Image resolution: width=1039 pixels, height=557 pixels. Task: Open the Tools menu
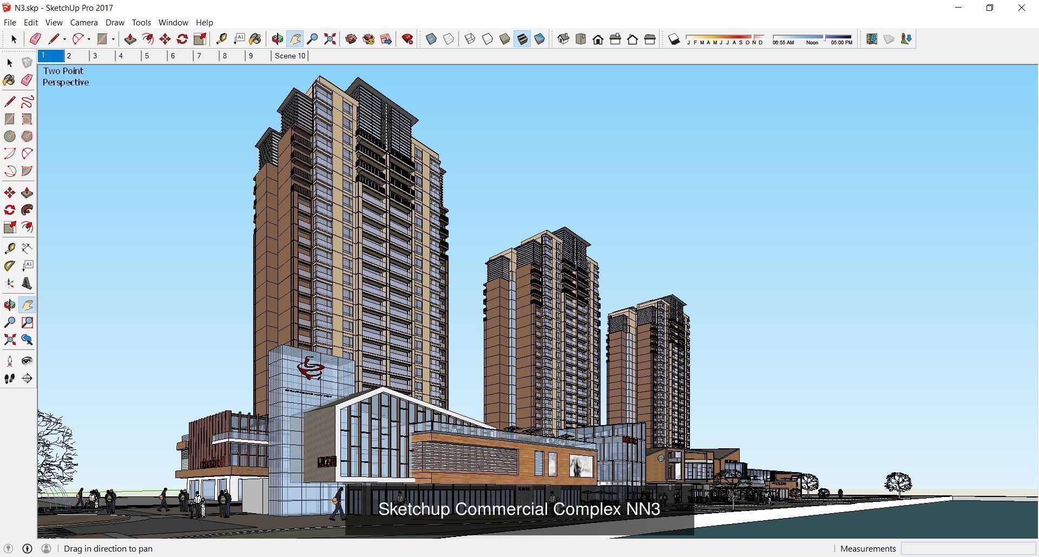(141, 22)
